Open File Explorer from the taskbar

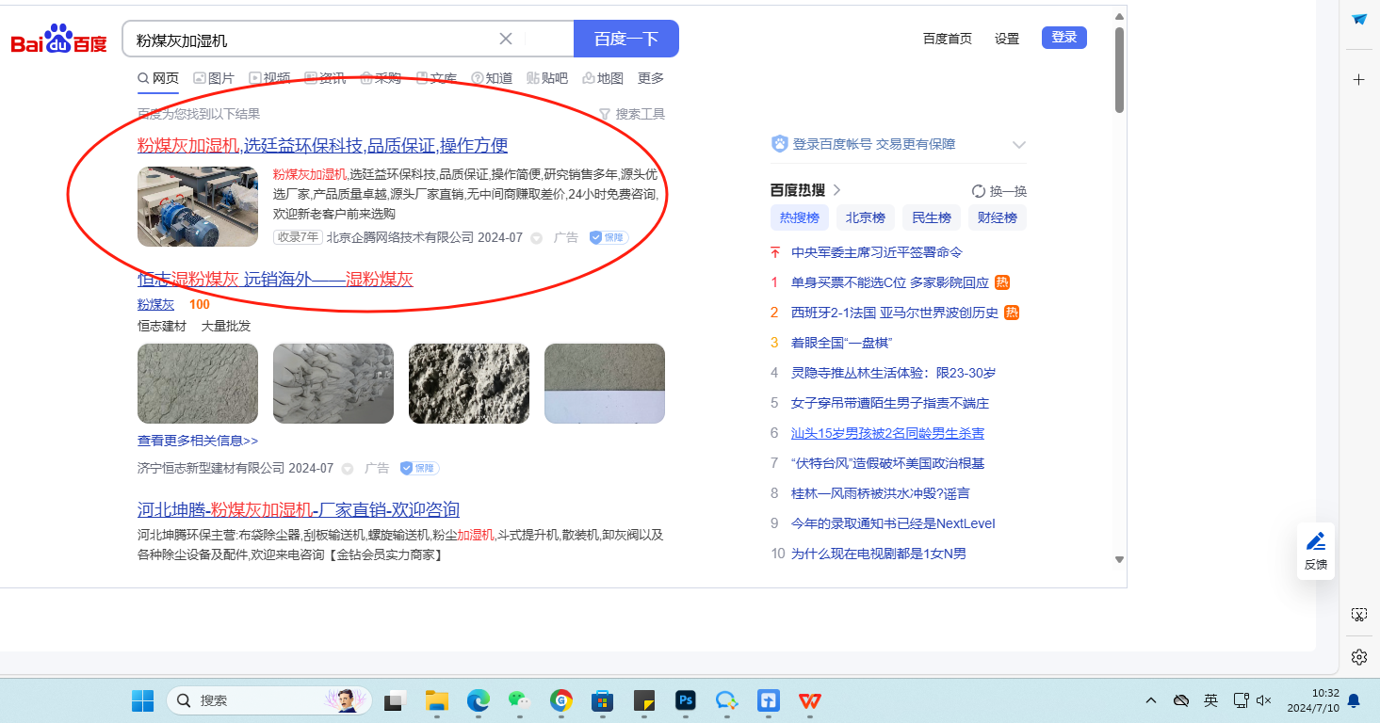pyautogui.click(x=436, y=700)
